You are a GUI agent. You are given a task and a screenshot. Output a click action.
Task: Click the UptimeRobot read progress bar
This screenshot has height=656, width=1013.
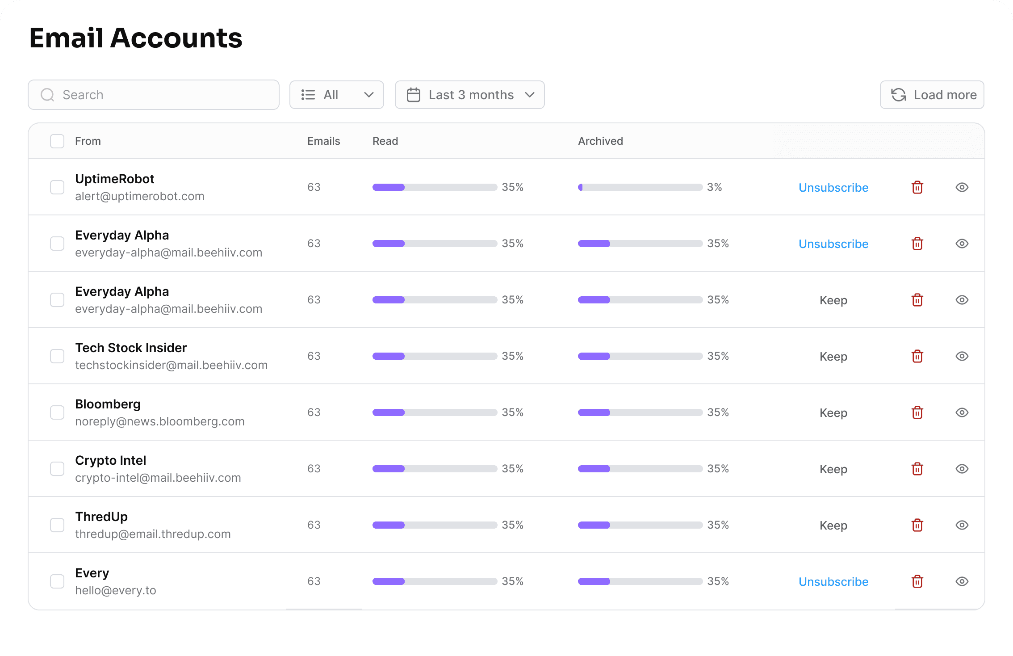pyautogui.click(x=434, y=187)
